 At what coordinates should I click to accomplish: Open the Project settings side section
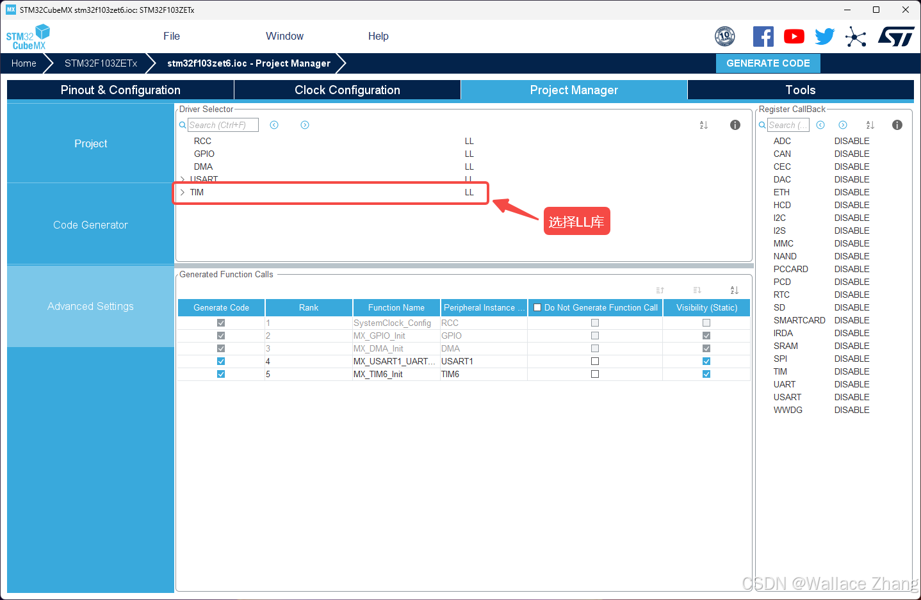[x=90, y=143]
